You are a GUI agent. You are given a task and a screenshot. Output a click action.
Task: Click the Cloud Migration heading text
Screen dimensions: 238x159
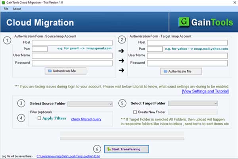pos(40,23)
